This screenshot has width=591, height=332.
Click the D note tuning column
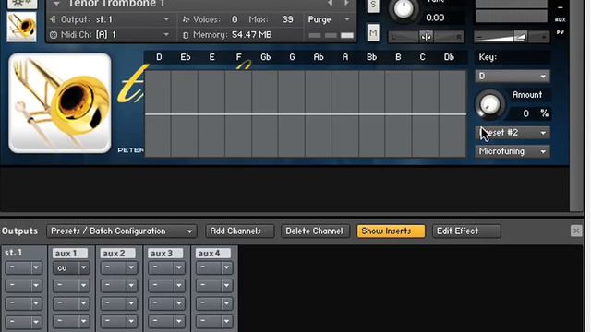click(x=158, y=113)
